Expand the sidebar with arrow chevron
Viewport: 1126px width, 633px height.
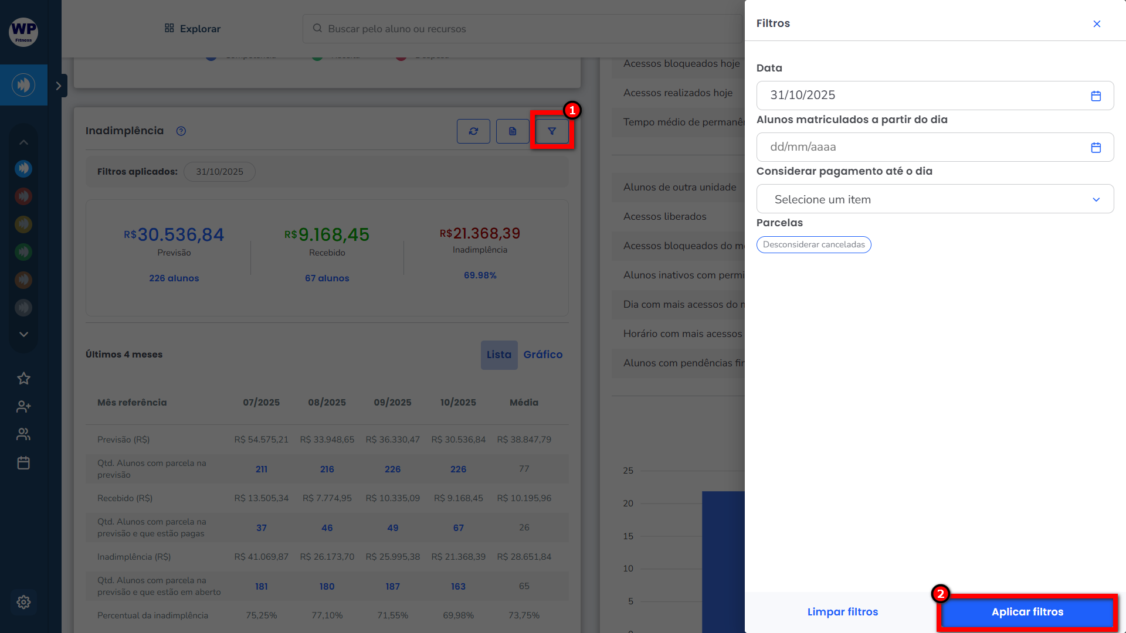[x=58, y=86]
